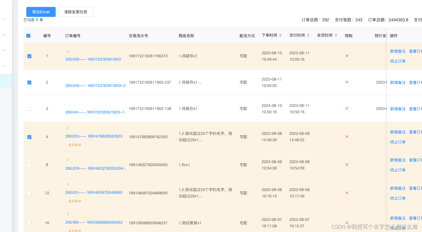Expand the second sidebar section chevron
The width and height of the screenshot is (422, 232).
point(4,35)
